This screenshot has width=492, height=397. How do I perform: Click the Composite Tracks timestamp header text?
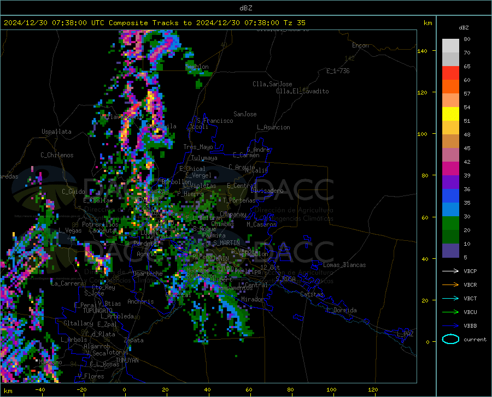pos(155,23)
